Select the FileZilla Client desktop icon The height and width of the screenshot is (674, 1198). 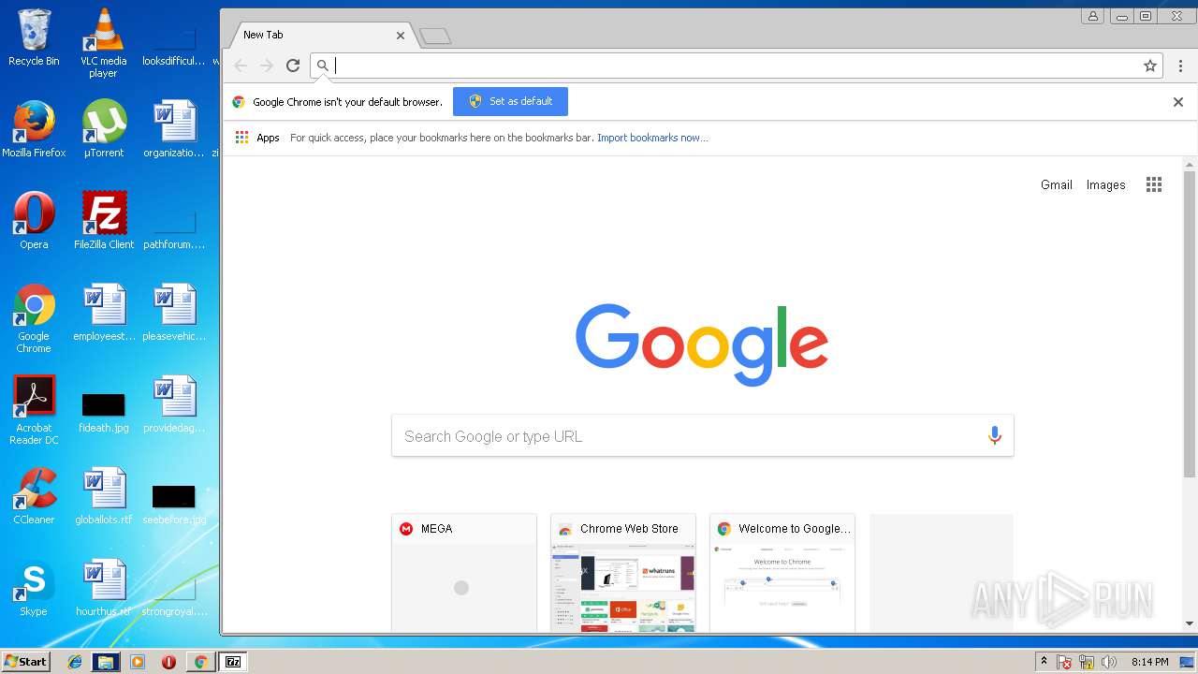(103, 221)
